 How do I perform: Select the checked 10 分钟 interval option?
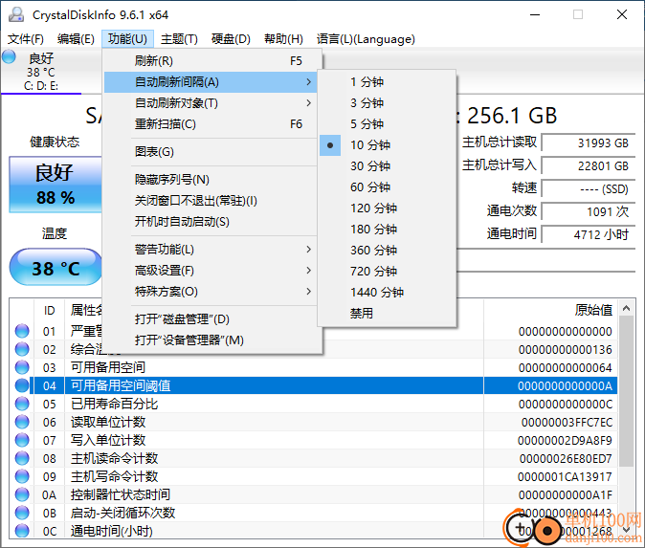tap(387, 145)
